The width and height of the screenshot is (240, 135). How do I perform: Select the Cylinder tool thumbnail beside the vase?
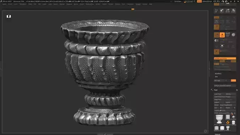[228, 117]
